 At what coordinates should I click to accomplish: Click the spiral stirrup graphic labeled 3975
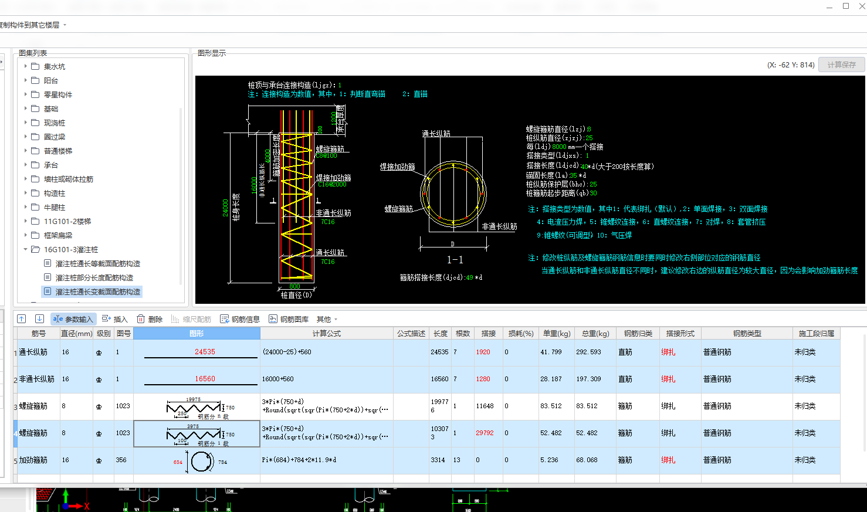200,435
